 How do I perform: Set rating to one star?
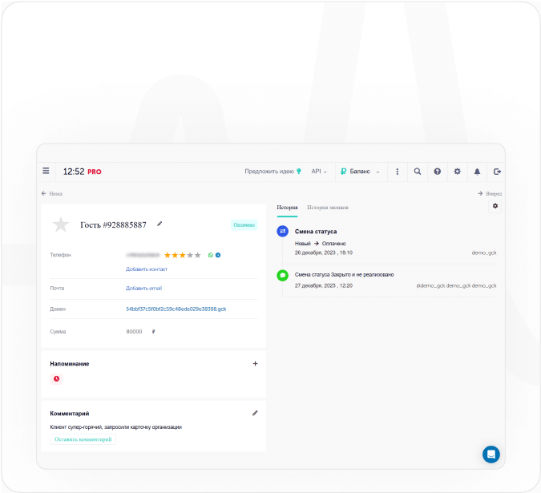168,255
